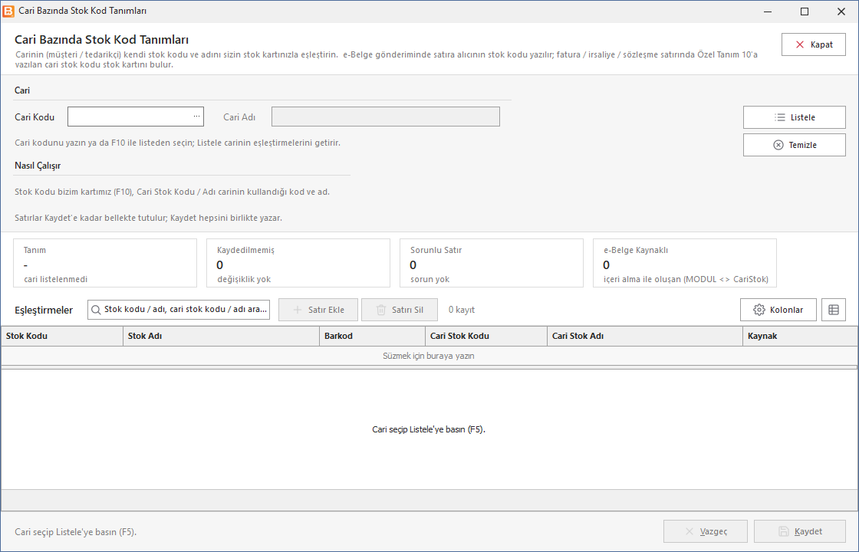This screenshot has height=552, width=859.
Task: Click the Satır Ekle button
Action: pos(318,310)
